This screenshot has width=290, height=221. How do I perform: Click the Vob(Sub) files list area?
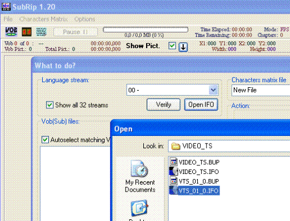point(75,183)
